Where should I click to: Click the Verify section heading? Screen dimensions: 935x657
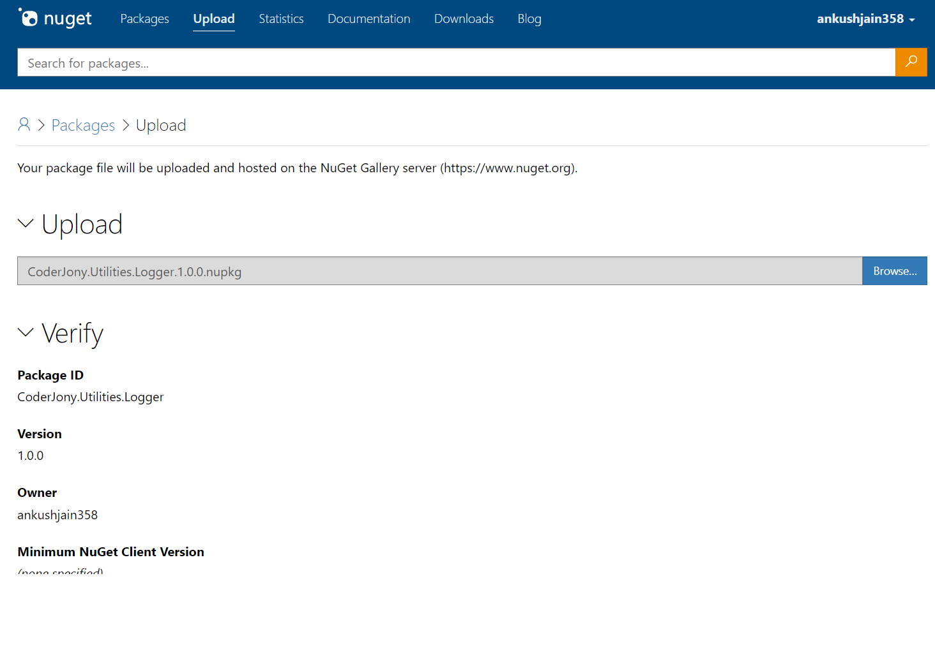click(72, 334)
